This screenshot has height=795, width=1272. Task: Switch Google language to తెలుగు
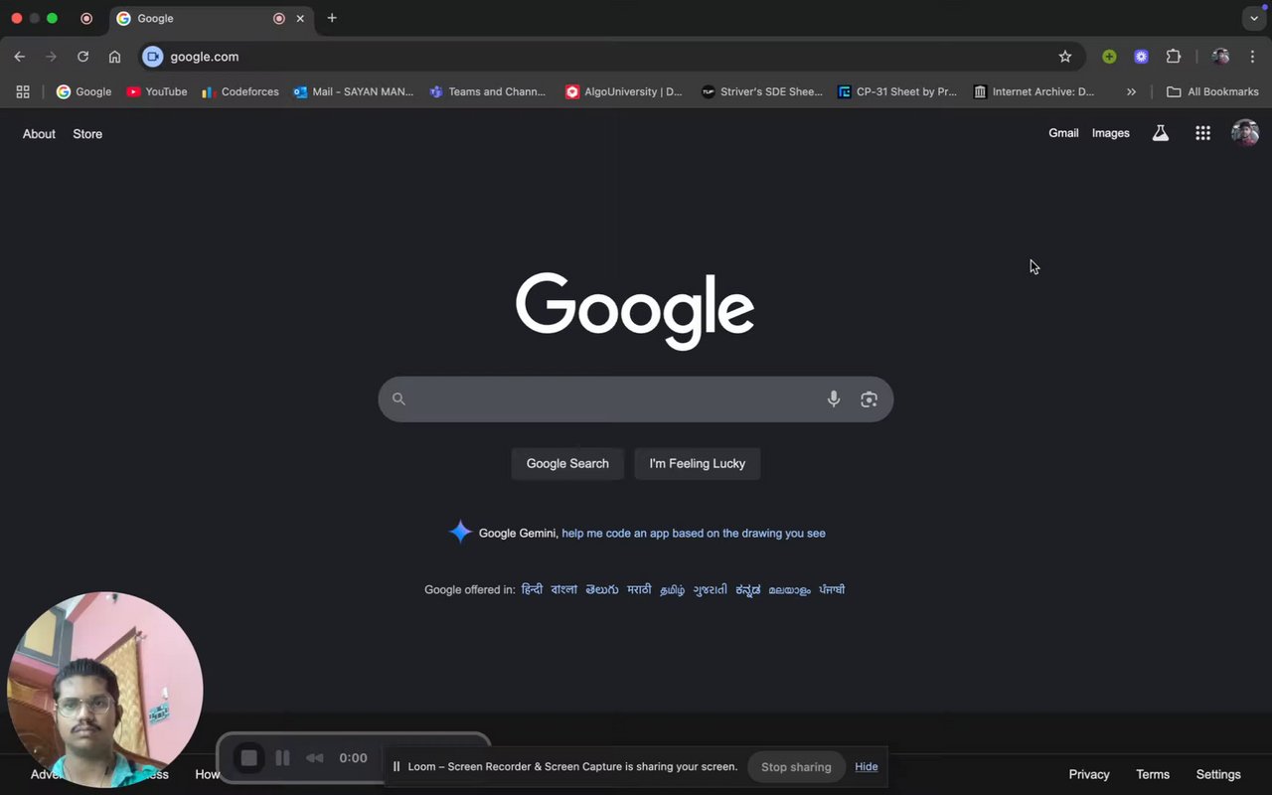click(x=602, y=589)
